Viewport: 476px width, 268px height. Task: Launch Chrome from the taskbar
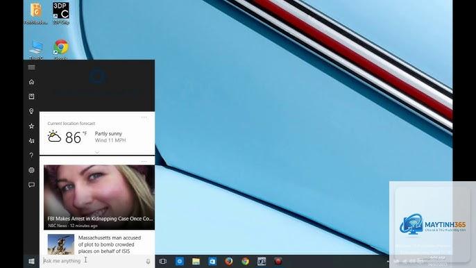pos(246,261)
